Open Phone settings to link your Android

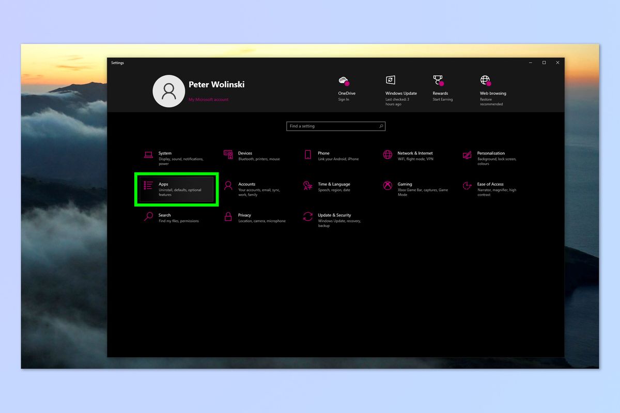coord(308,155)
